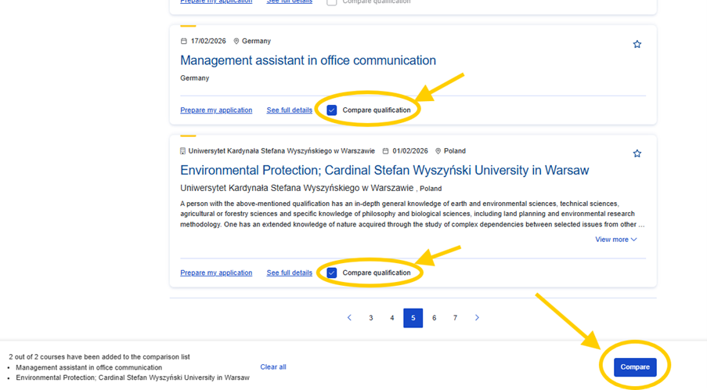This screenshot has height=390, width=707.
Task: Bookmark the Management assistant course with star
Action: tap(637, 45)
